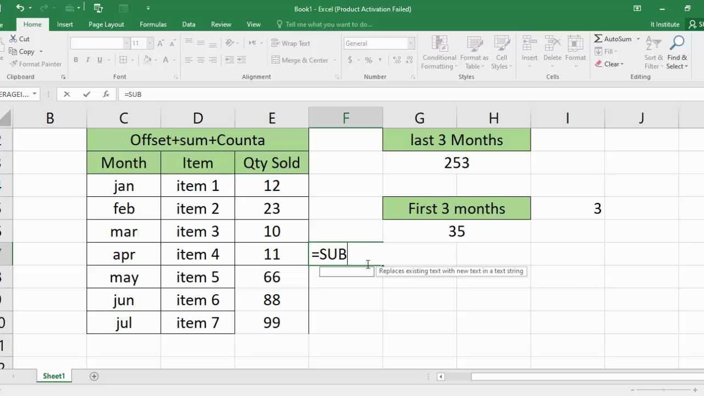Click the AutoSum sigma button

(x=612, y=39)
